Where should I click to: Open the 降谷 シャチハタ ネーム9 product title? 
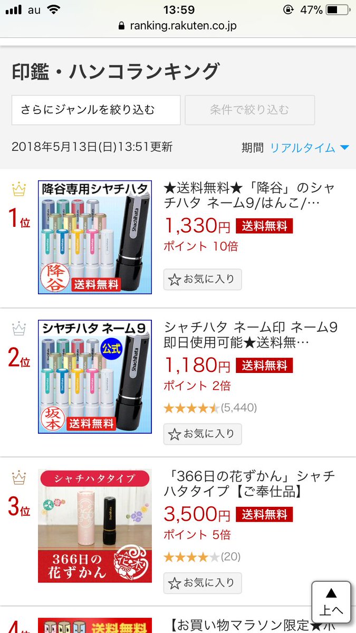249,196
